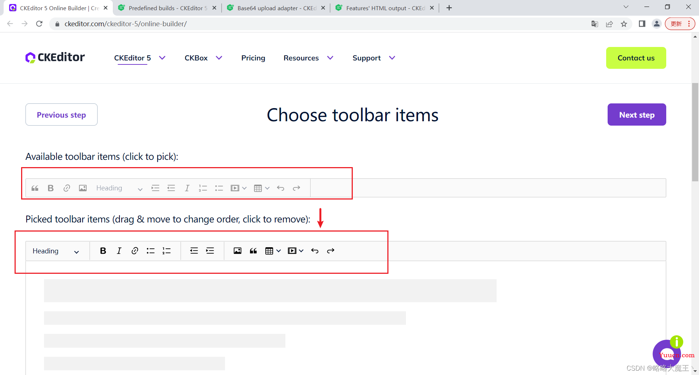Switch to Predefined builds tab
Image resolution: width=699 pixels, height=375 pixels.
point(167,8)
